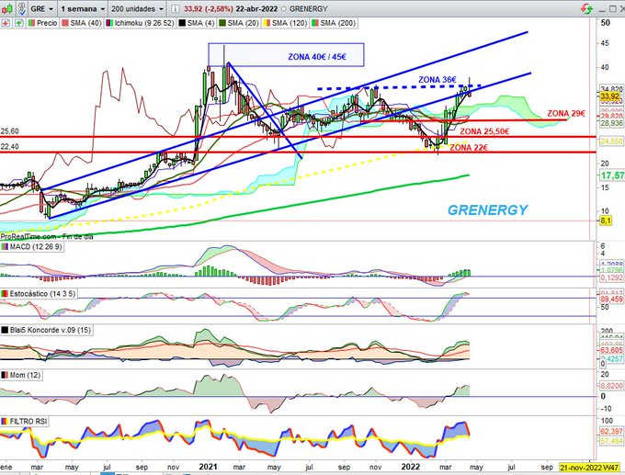The width and height of the screenshot is (625, 475).
Task: Open the '1 semana' timeframe dropdown
Action: coord(83,8)
